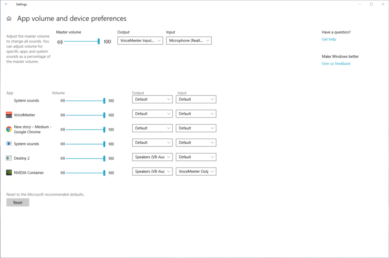This screenshot has height=258, width=389.
Task: Open the master Output device dropdown
Action: tap(140, 40)
